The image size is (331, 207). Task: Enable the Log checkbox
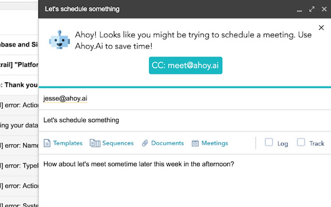[269, 142]
